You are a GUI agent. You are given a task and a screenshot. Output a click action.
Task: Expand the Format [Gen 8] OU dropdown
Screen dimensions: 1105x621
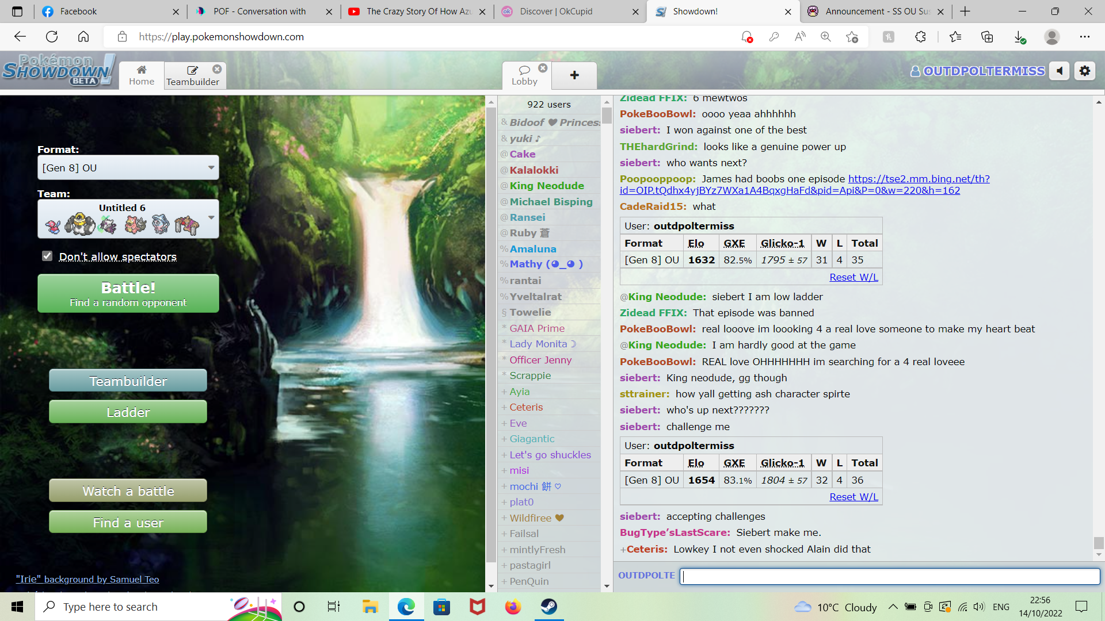tap(128, 168)
